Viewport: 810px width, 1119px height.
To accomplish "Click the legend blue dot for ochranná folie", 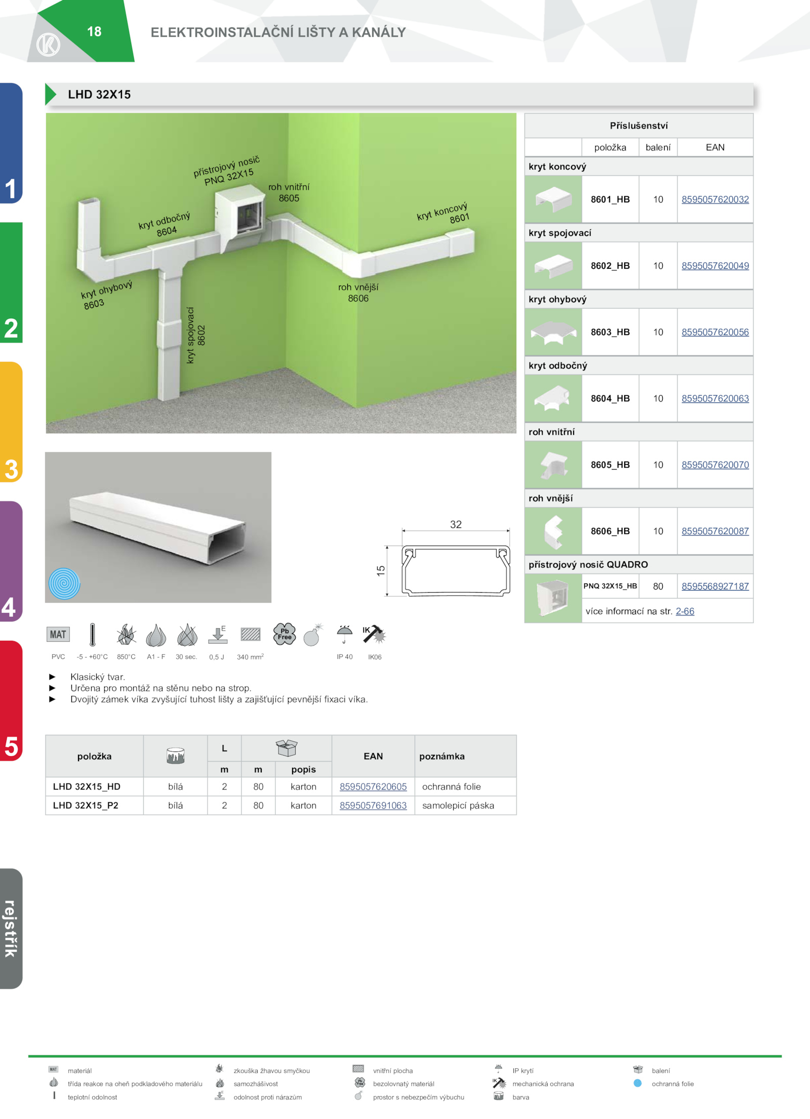I will 637,1083.
